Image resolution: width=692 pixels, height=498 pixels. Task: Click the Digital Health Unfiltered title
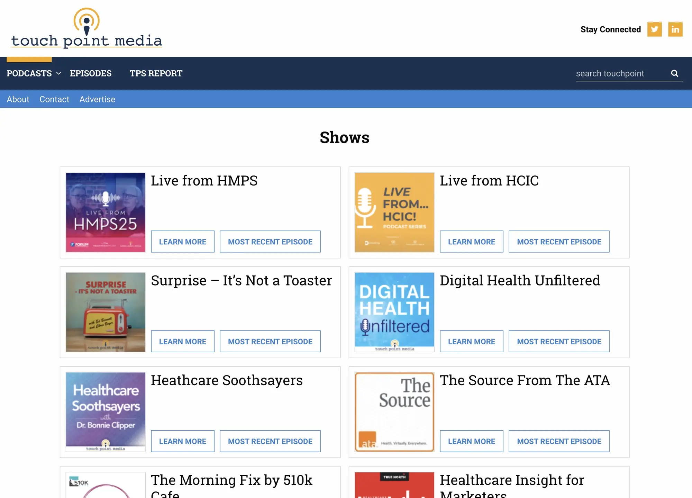coord(520,280)
